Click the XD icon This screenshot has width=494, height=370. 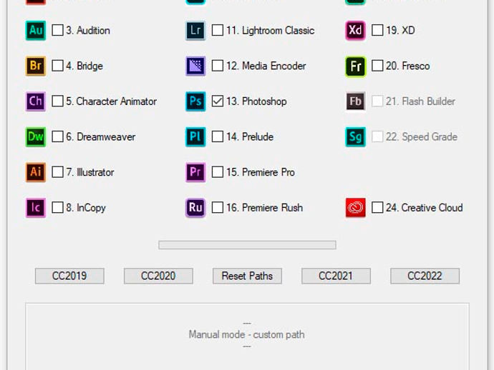click(x=355, y=31)
